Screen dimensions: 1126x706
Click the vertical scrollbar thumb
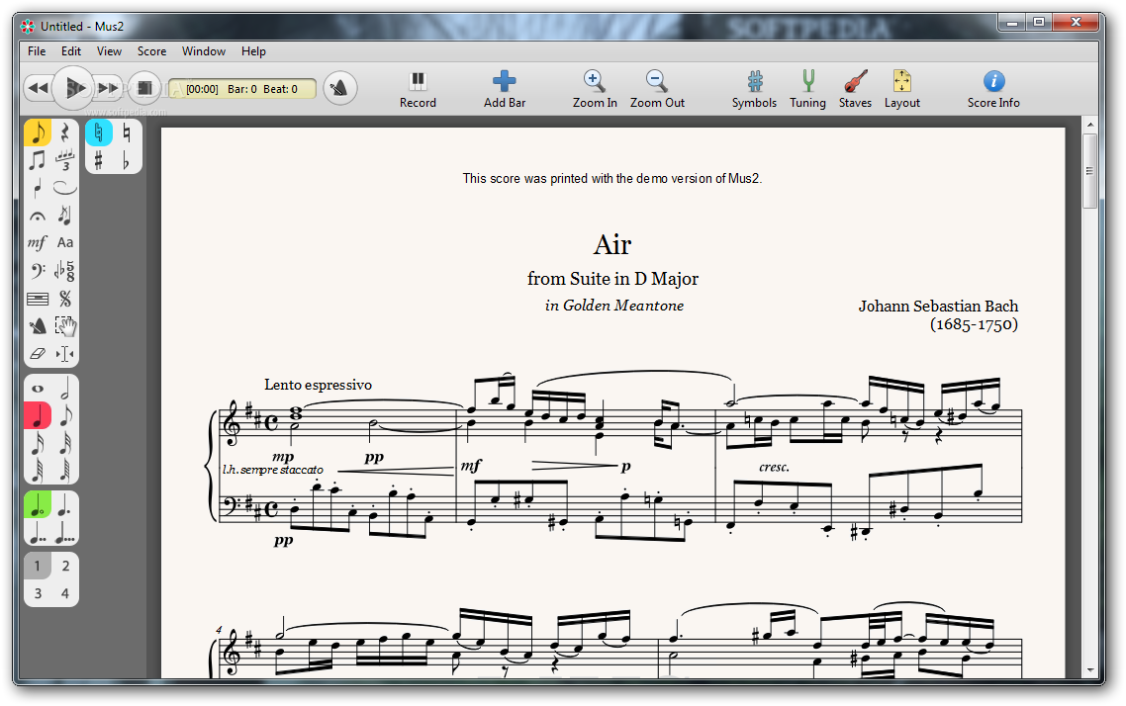(x=1089, y=171)
